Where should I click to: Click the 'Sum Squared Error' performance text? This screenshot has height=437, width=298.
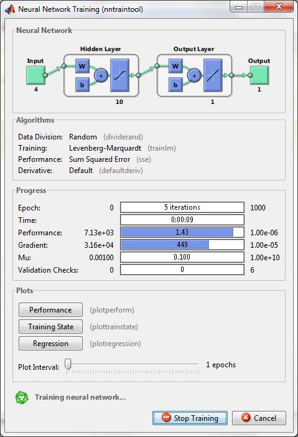click(x=100, y=159)
